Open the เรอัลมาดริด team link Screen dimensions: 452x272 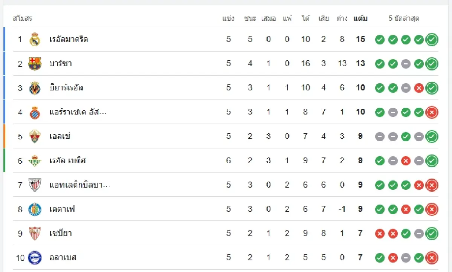[69, 39]
